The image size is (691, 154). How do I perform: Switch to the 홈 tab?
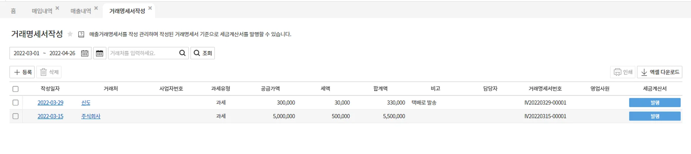click(x=13, y=11)
